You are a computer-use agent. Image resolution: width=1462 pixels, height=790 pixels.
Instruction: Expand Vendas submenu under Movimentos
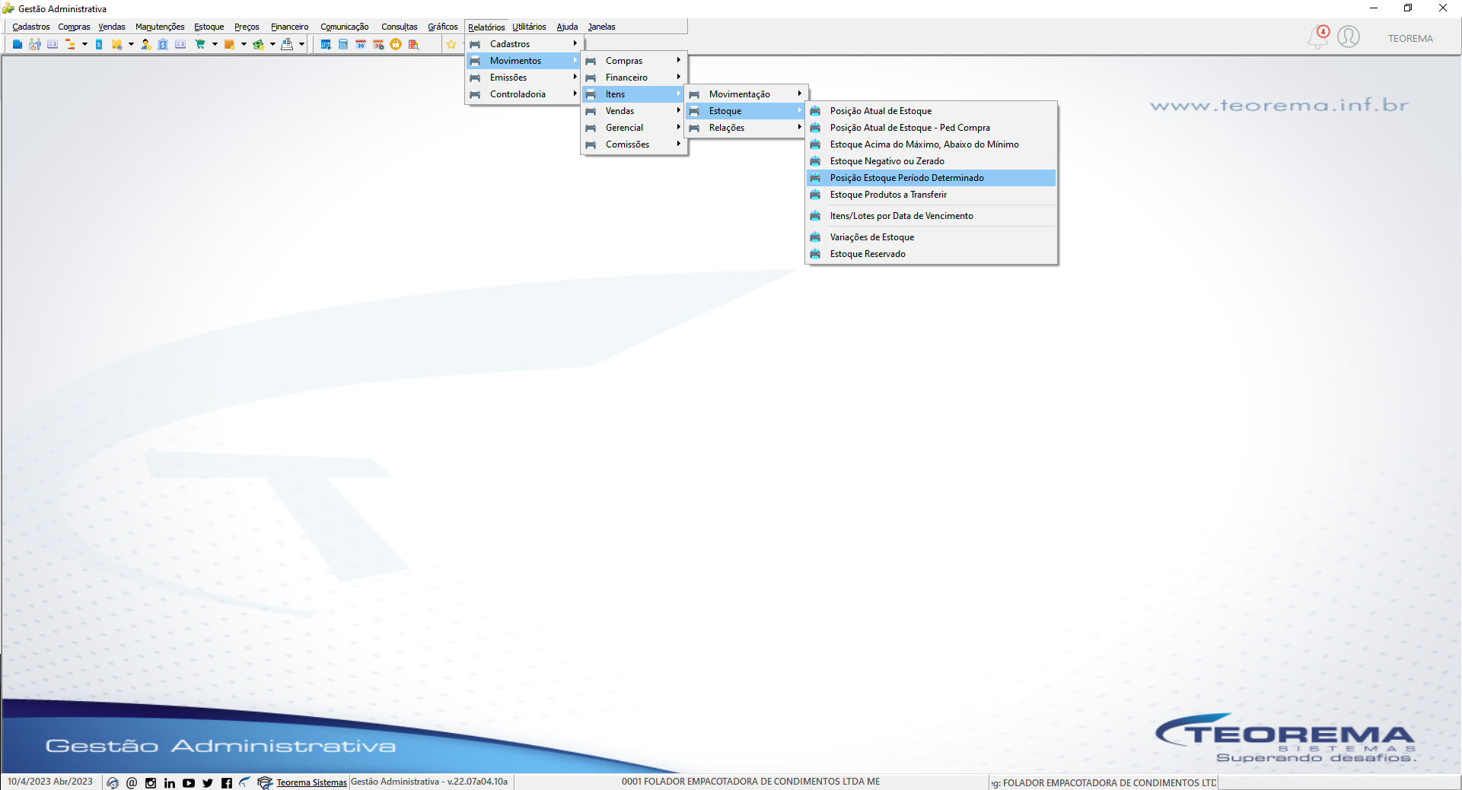coord(634,111)
